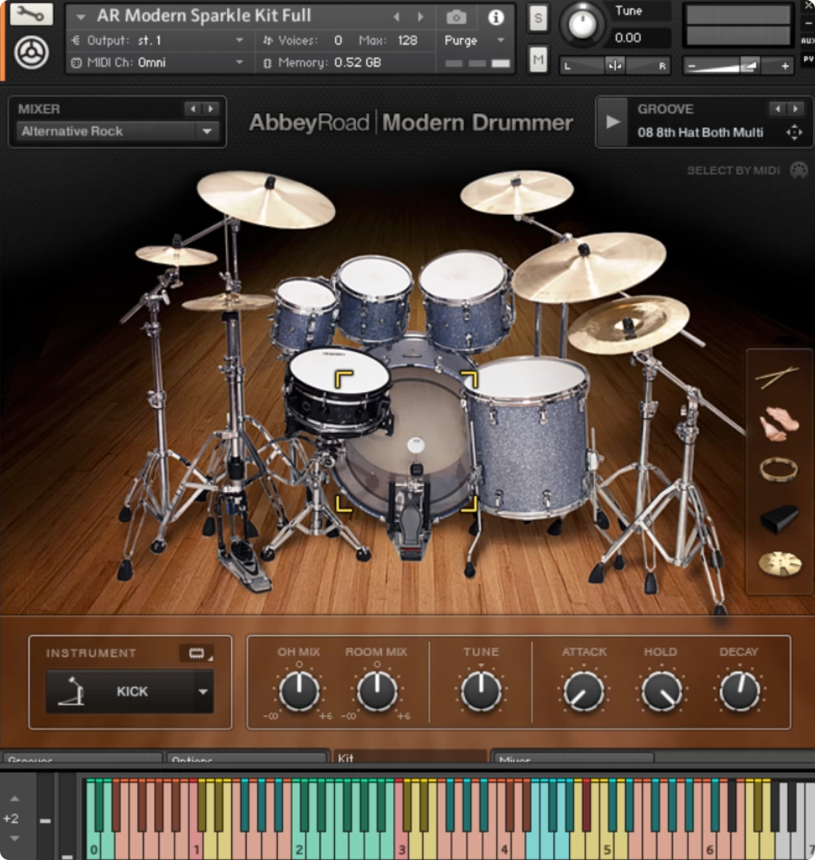Click the top right crash cymbal
Image resolution: width=815 pixels, height=860 pixels.
[x=517, y=192]
